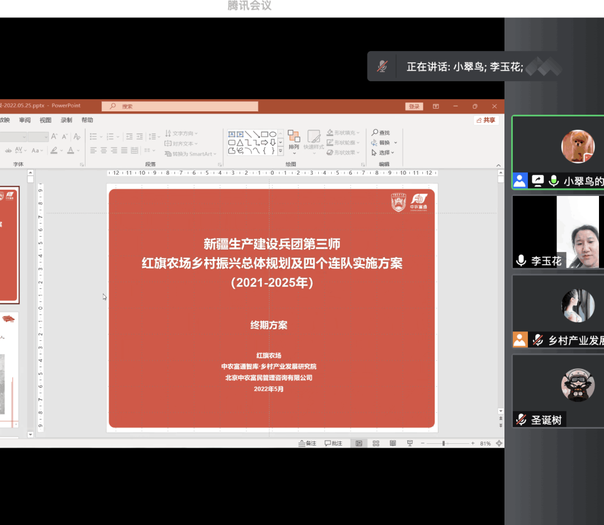This screenshot has width=604, height=525.
Task: Click the Decrease font size icon
Action: point(65,137)
